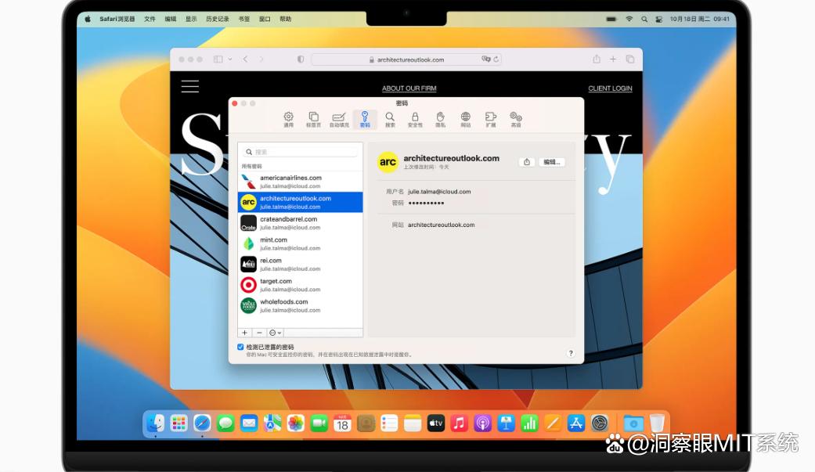The image size is (815, 472).
Task: Reload the page in Safari toolbar
Action: (x=496, y=59)
